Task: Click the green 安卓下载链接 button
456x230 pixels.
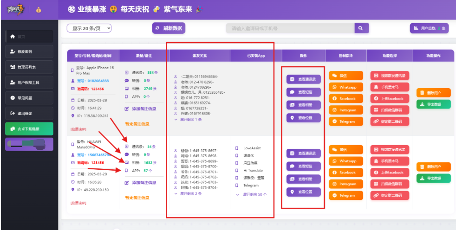Action: click(29, 128)
